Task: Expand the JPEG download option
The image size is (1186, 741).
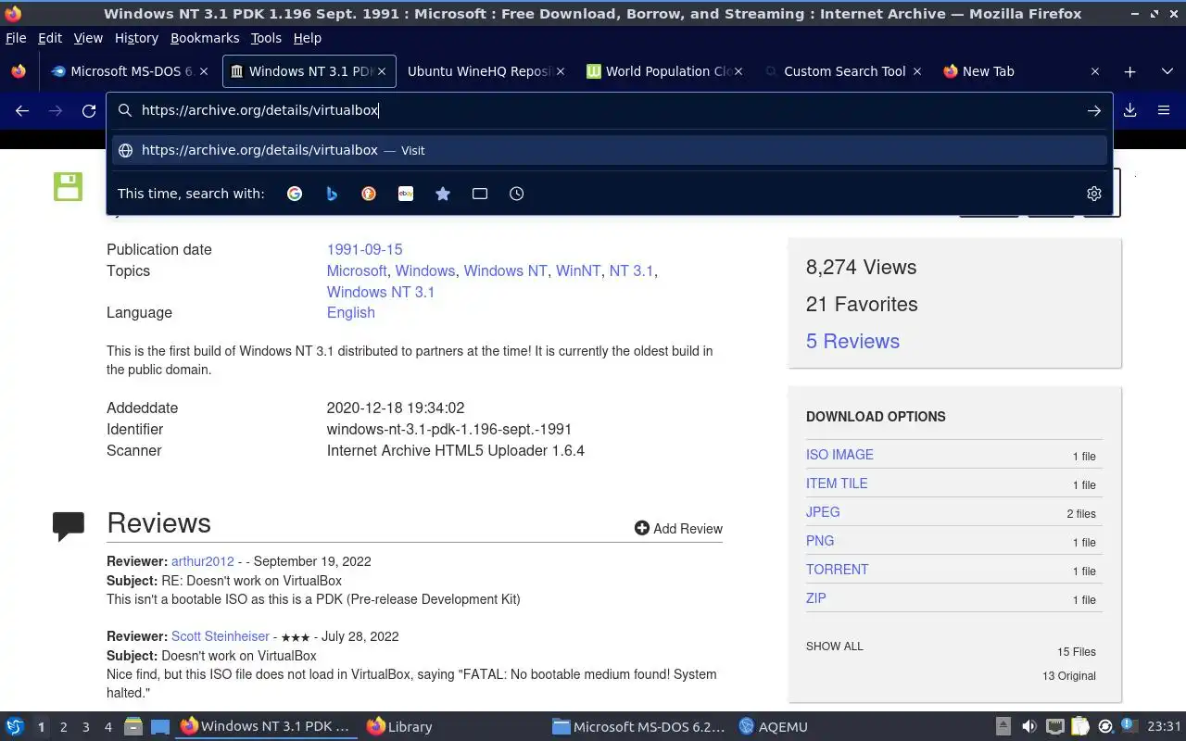Action: [x=823, y=512]
